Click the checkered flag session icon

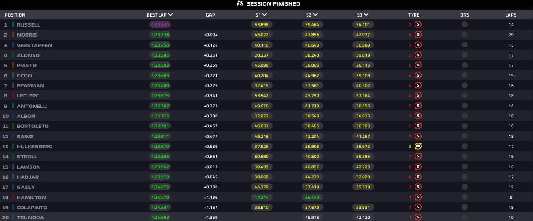pos(240,4)
